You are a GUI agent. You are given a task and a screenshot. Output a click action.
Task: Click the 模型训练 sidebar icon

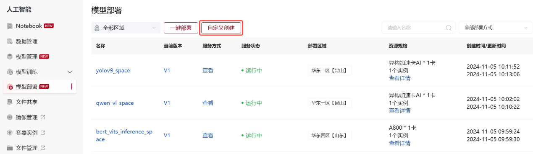point(10,72)
